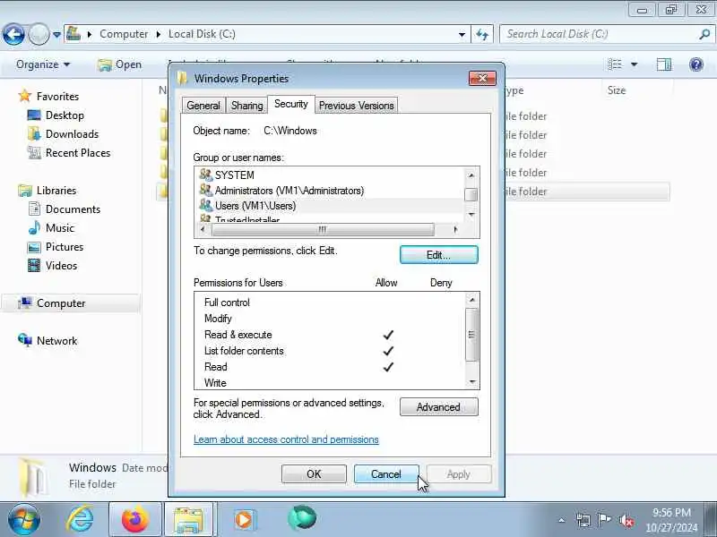Click the Refresh button beside address bar

[x=482, y=34]
